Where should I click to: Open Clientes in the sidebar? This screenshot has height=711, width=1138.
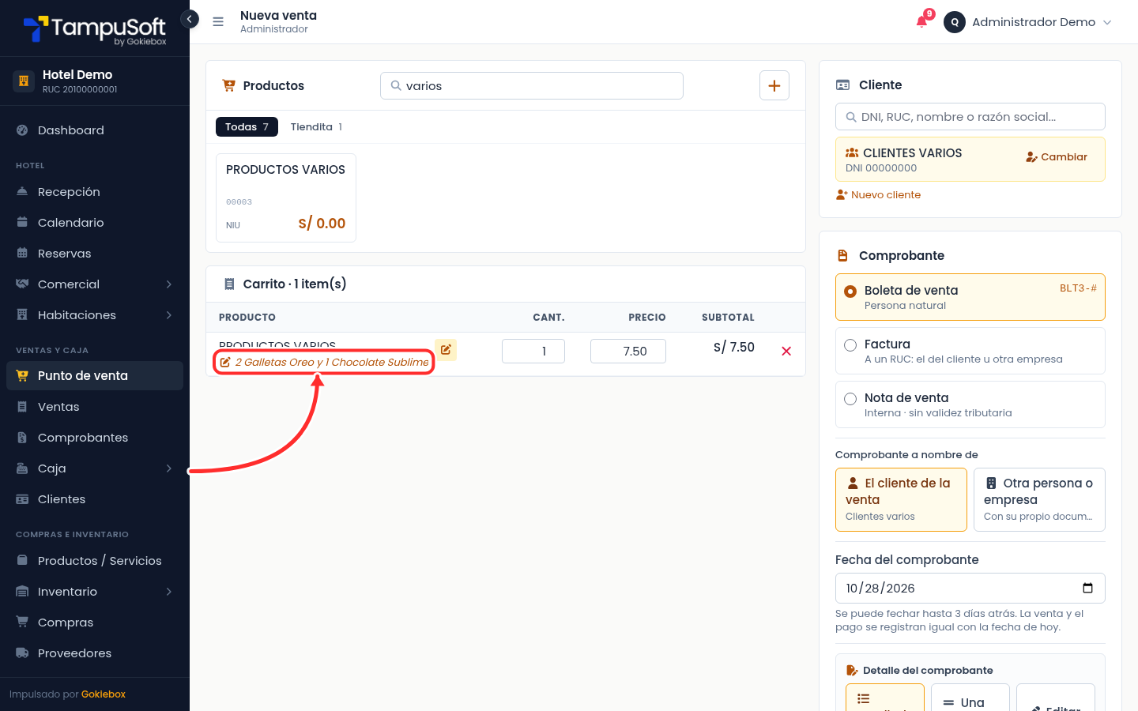(x=95, y=499)
